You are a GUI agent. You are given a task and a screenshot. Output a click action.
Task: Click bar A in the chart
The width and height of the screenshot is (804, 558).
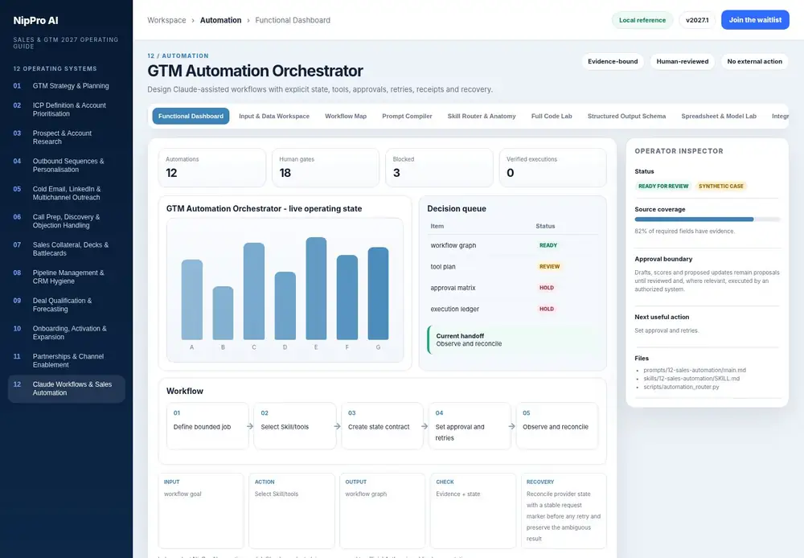click(192, 300)
